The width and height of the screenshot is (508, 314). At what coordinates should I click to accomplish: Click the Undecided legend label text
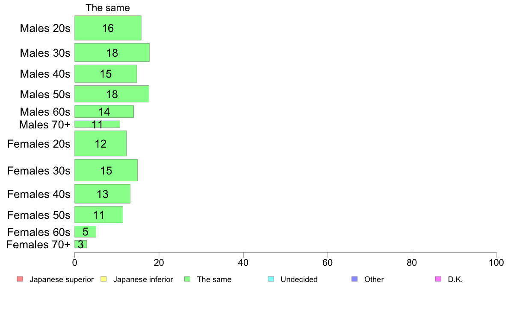coord(299,279)
